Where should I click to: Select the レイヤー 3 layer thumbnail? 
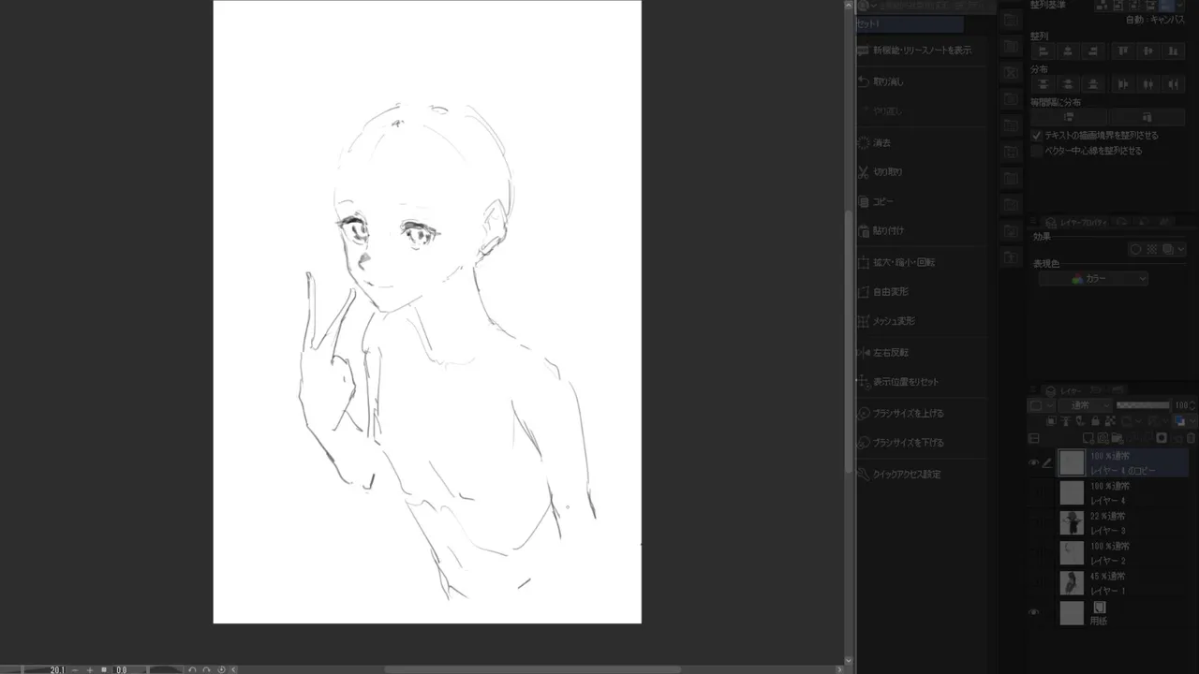click(1072, 523)
